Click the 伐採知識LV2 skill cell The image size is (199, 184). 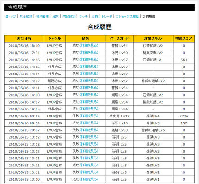153,46
